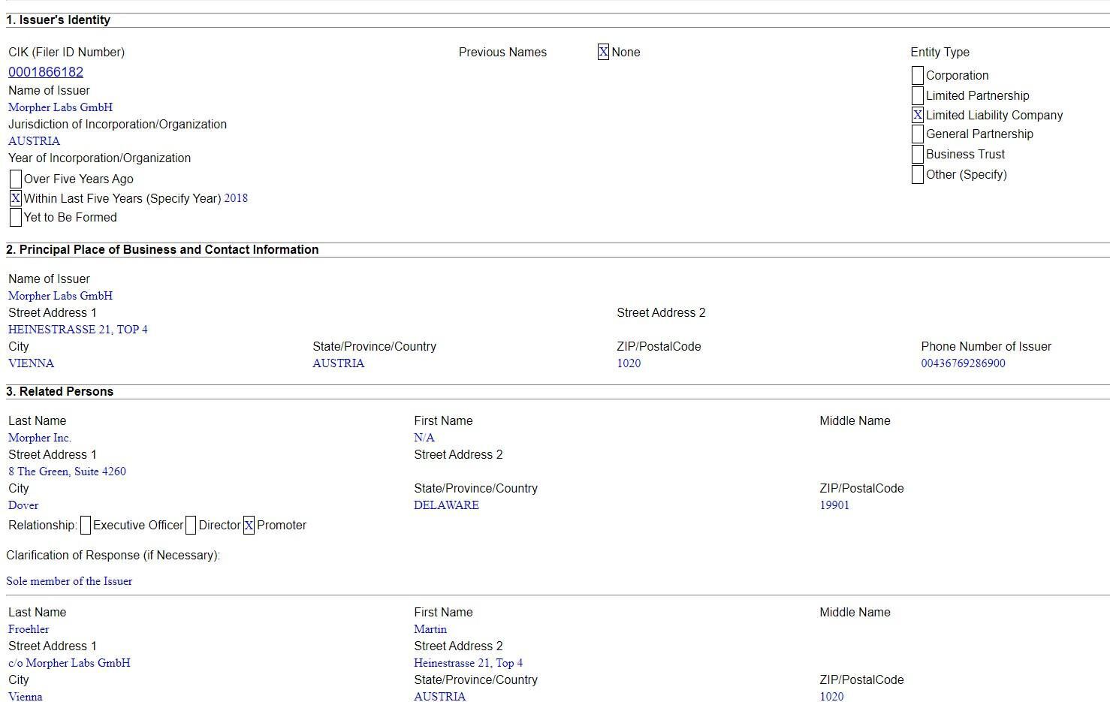Select incorporation year 2018
This screenshot has width=1110, height=702.
[236, 198]
